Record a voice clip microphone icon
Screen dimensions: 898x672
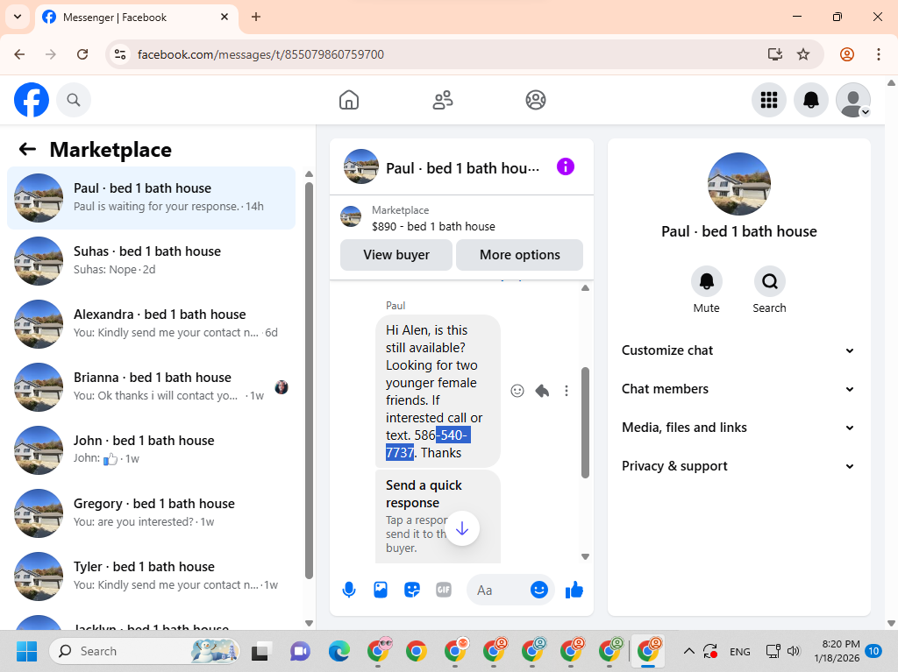click(x=349, y=590)
